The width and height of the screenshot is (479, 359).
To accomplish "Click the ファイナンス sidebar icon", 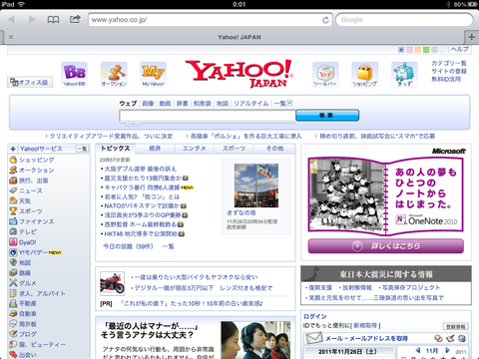I will [13, 221].
